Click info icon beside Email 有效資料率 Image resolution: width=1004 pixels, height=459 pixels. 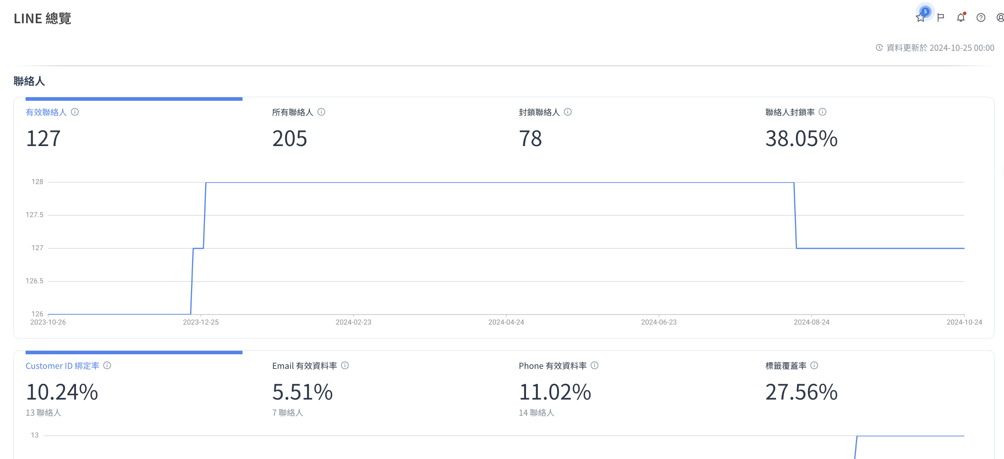(345, 365)
